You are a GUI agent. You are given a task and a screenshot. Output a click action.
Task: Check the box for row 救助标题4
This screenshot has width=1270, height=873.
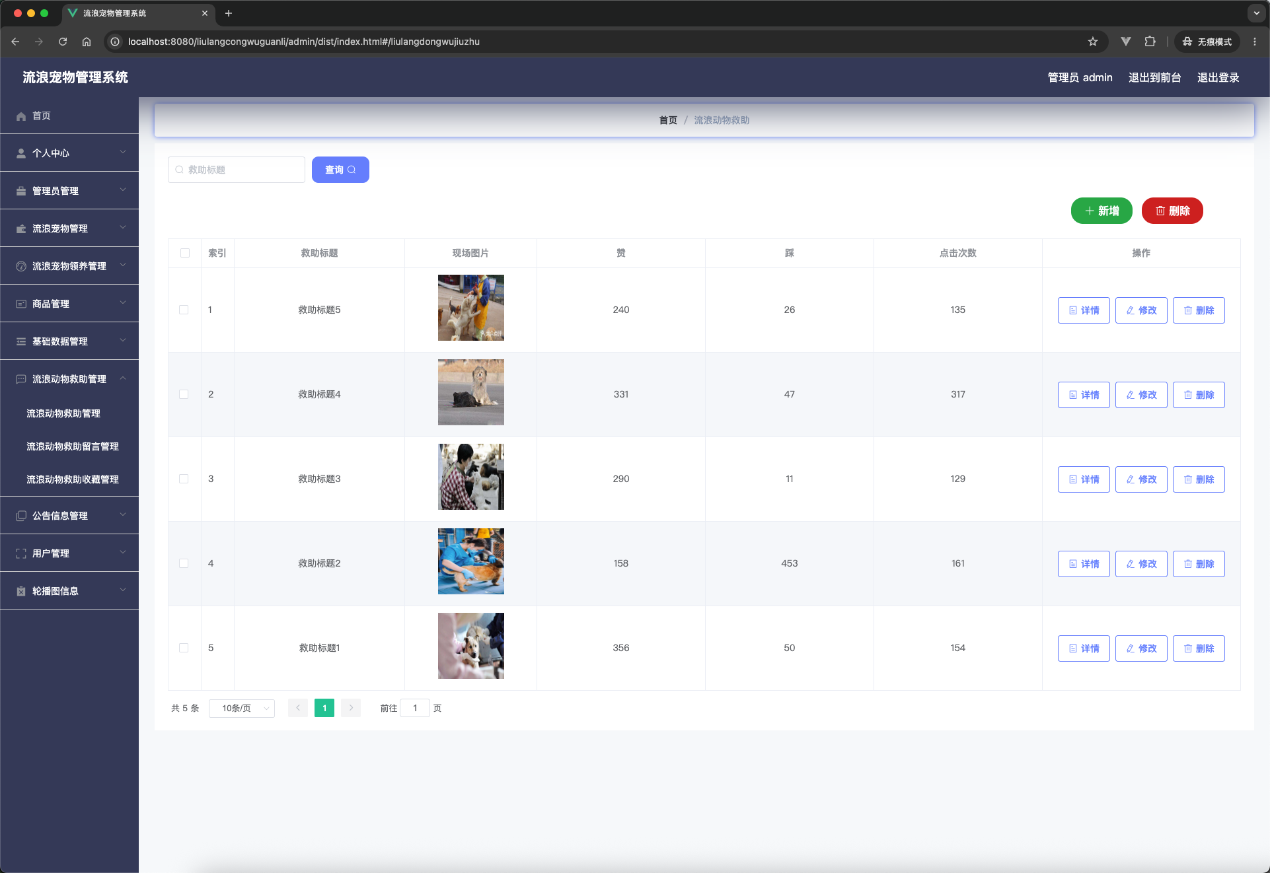click(x=184, y=394)
